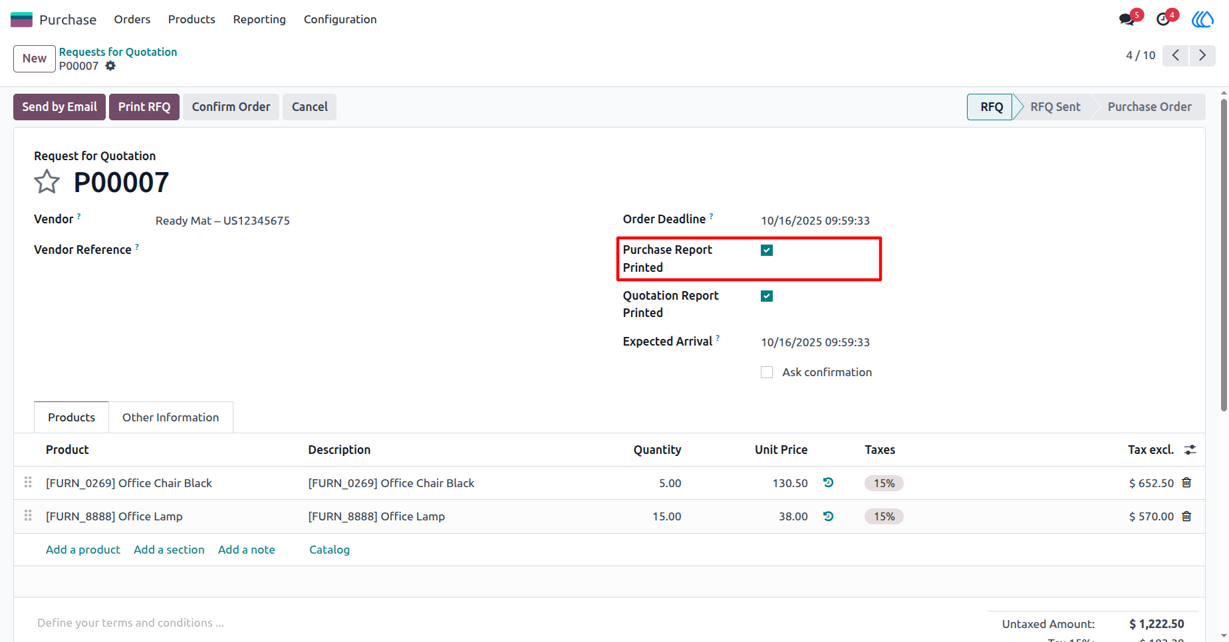Image resolution: width=1229 pixels, height=642 pixels.
Task: Refresh price on Office Lamp line
Action: (x=828, y=516)
